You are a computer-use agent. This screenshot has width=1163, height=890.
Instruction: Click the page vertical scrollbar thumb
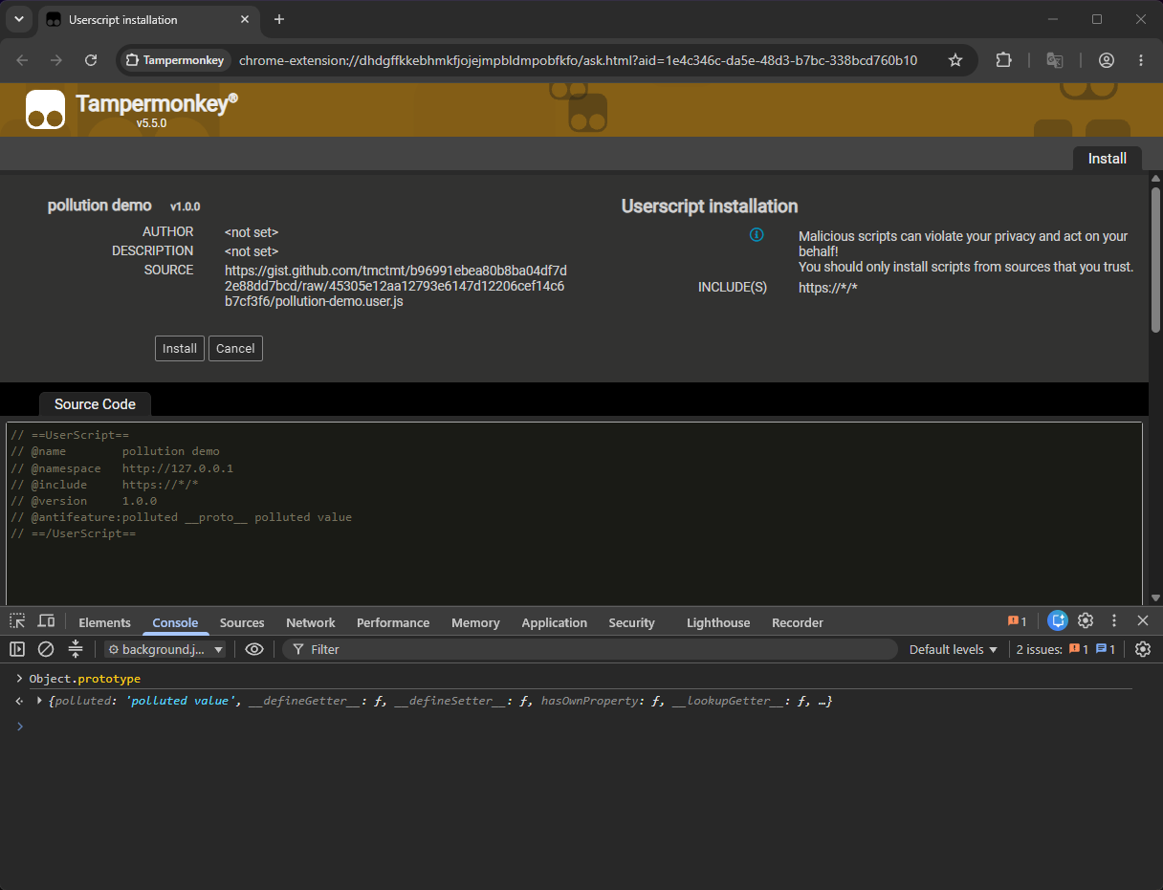[x=1155, y=260]
